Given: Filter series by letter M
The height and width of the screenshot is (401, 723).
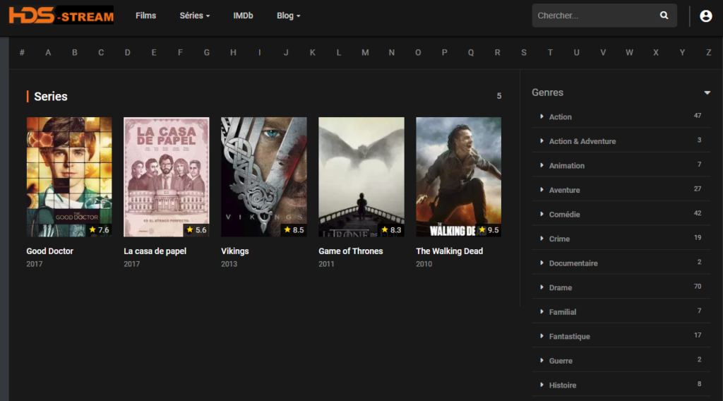Looking at the screenshot, I should click(x=365, y=52).
